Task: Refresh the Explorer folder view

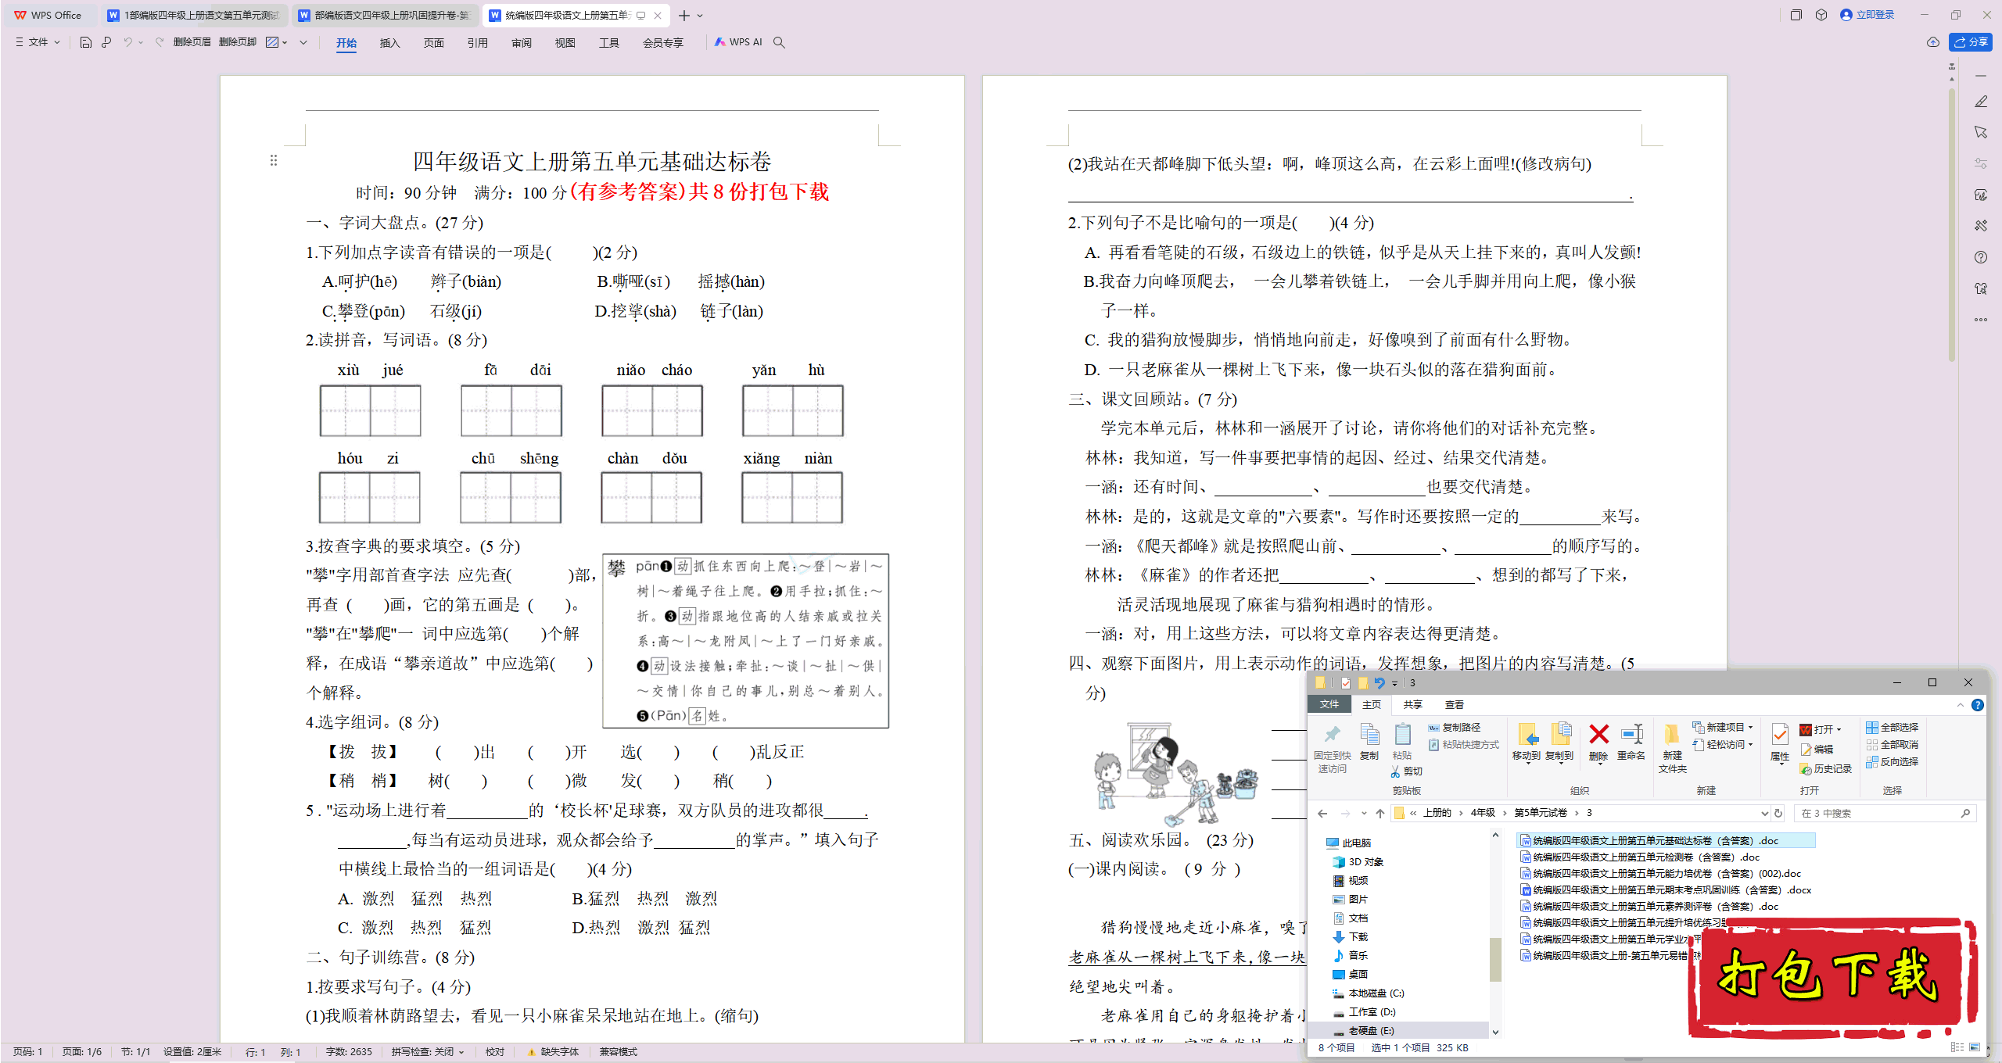Action: (1778, 814)
